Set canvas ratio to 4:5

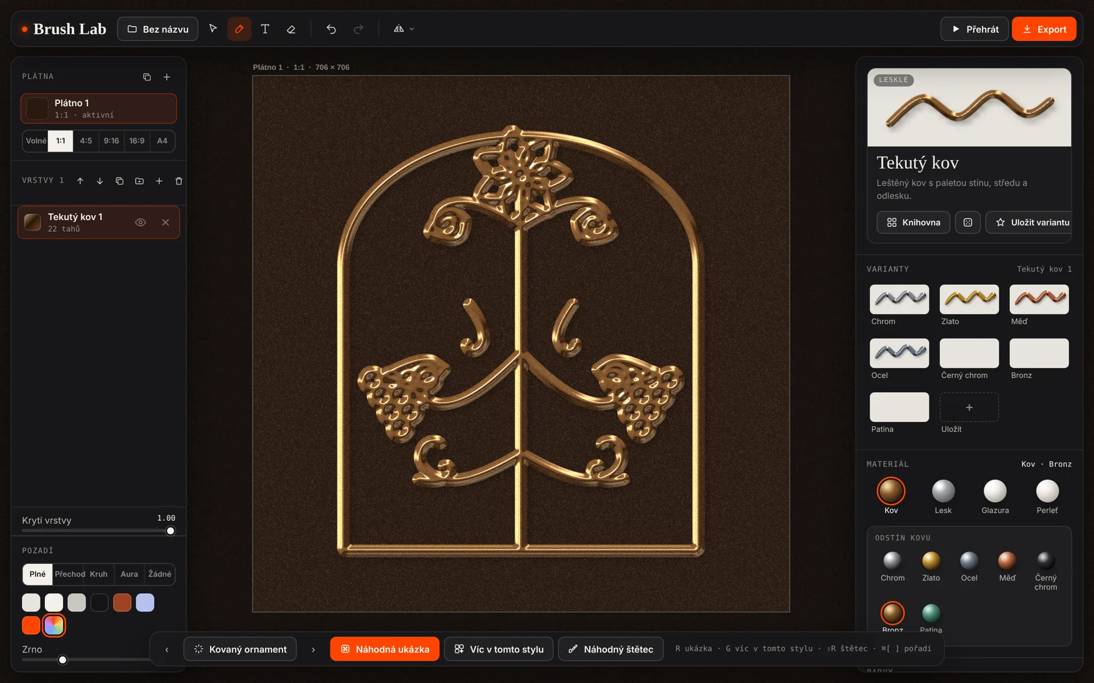pyautogui.click(x=86, y=141)
